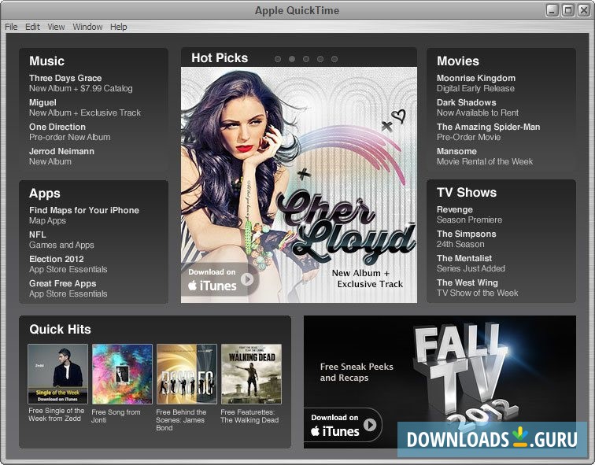Screen dimensions: 595x465
Task: Select the second Hot Picks carousel dot
Action: (x=292, y=59)
